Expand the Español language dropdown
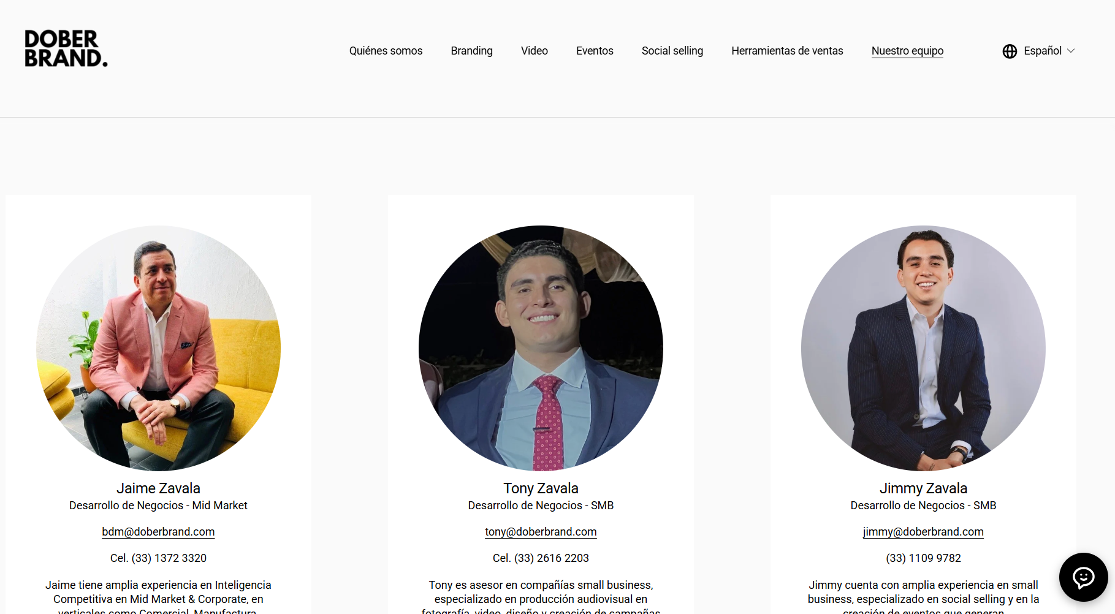Screen dimensions: 1115x614 (x=1039, y=51)
